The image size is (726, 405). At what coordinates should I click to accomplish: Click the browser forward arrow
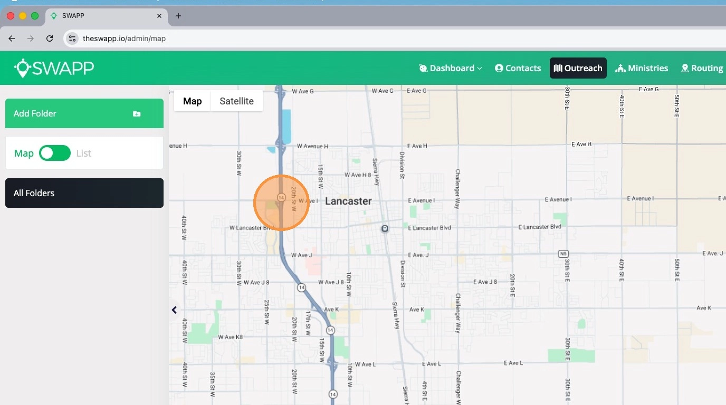click(31, 38)
